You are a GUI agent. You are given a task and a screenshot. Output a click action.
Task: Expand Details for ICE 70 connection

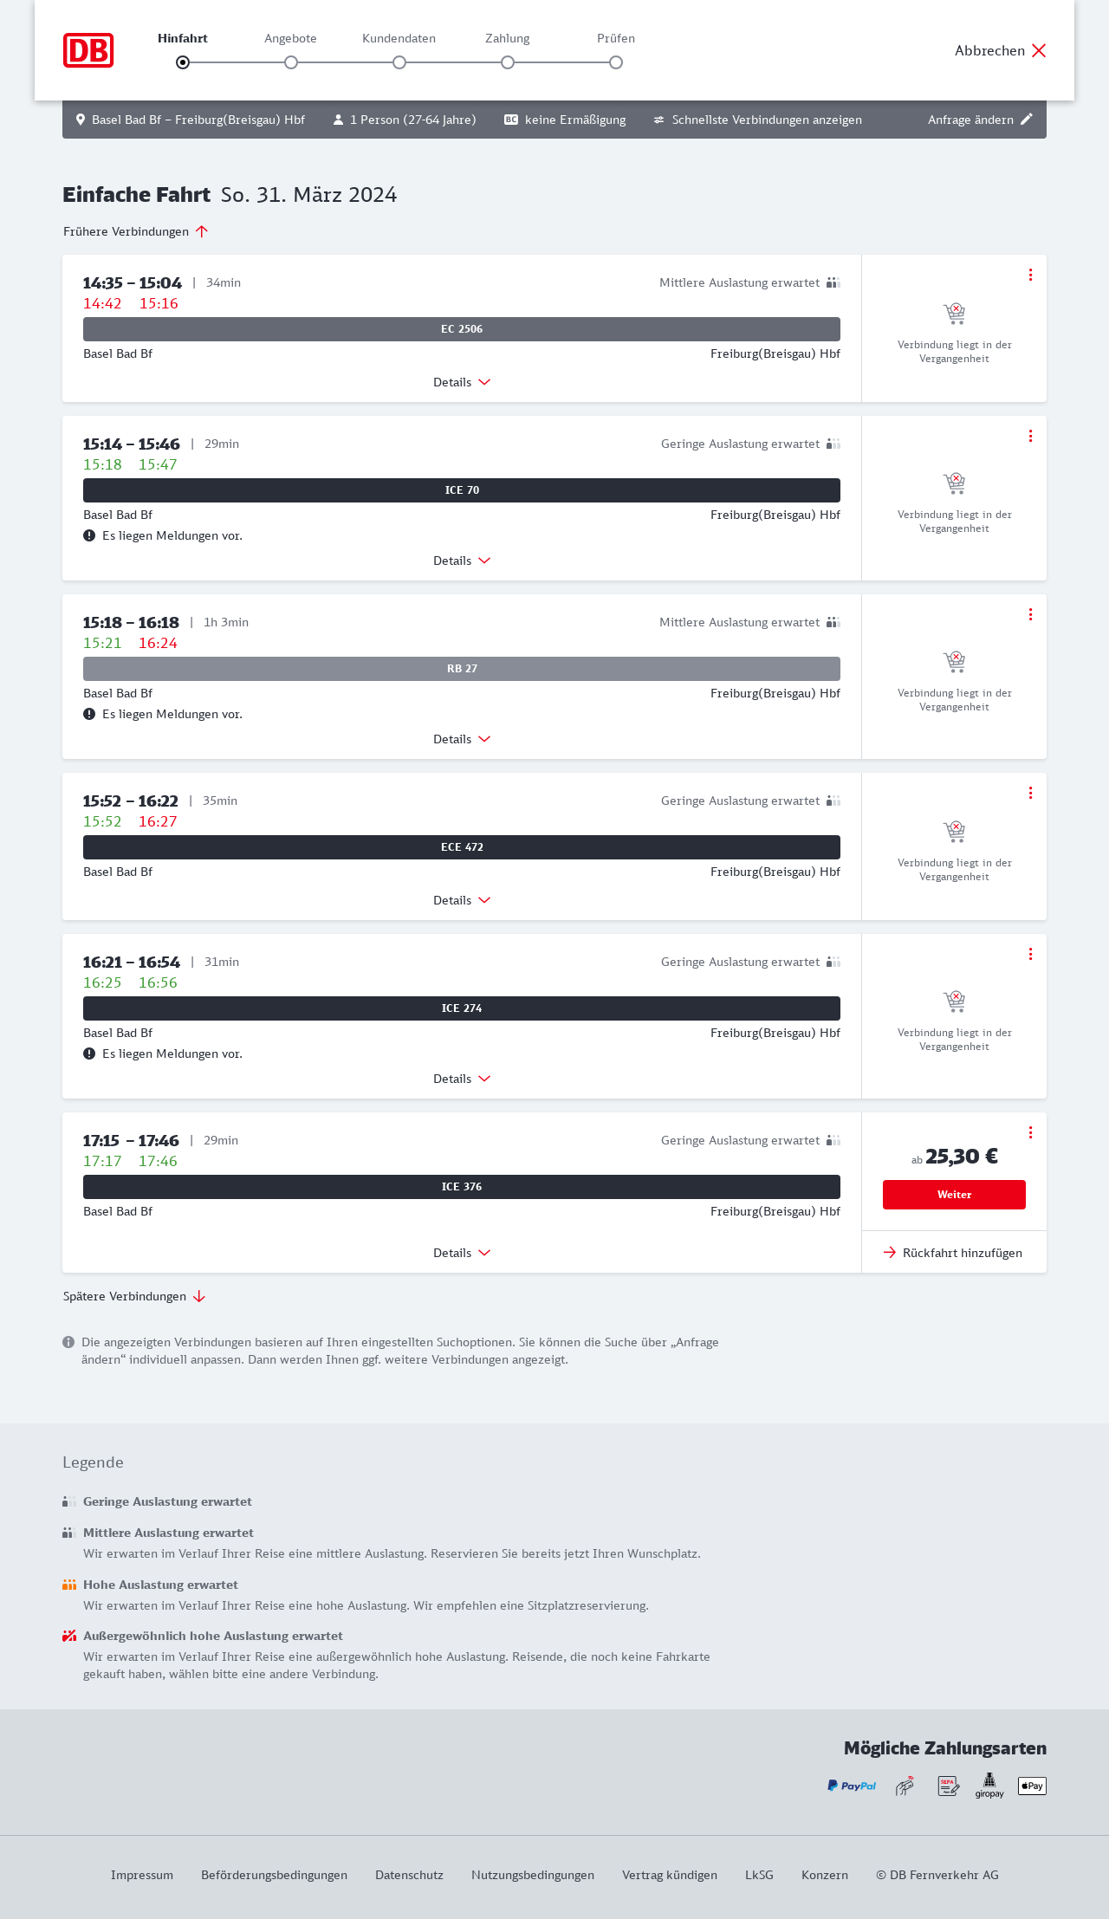(462, 561)
